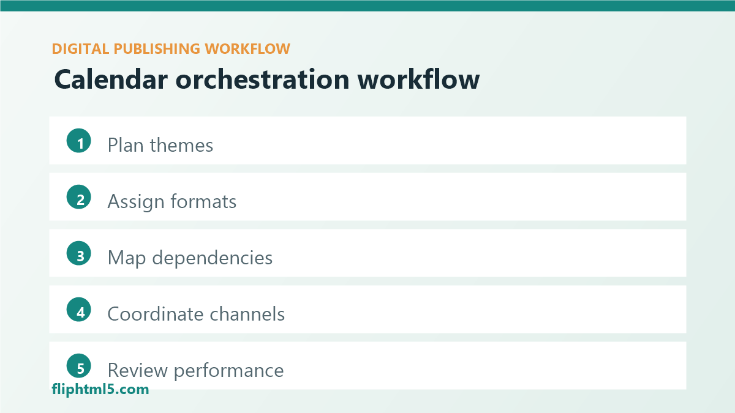Click the step 2 number badge
The height and width of the screenshot is (413, 735).
tap(79, 198)
